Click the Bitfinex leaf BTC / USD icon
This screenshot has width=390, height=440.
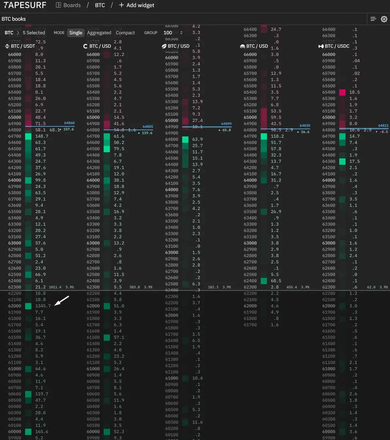point(164,46)
